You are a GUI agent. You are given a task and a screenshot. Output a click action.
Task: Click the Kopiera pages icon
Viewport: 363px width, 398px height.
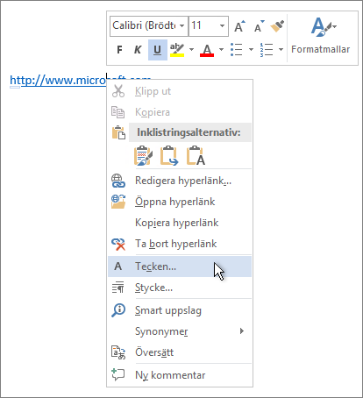click(x=118, y=112)
